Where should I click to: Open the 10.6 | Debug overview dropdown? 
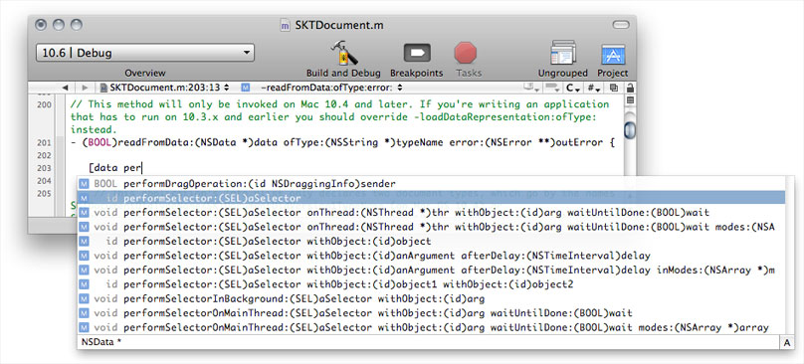pyautogui.click(x=145, y=53)
